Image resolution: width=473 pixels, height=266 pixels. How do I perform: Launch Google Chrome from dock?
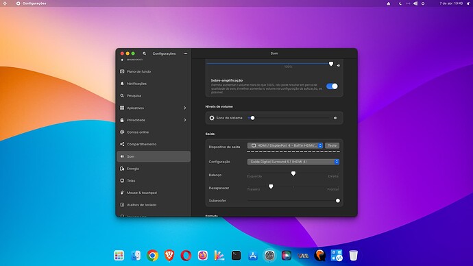click(153, 256)
